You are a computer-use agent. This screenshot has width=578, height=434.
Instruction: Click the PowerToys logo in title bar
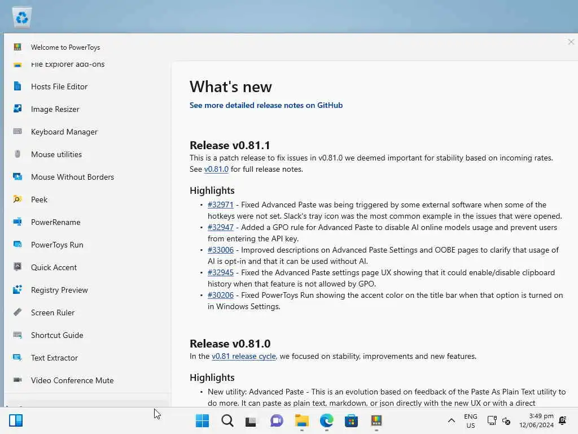click(x=17, y=47)
